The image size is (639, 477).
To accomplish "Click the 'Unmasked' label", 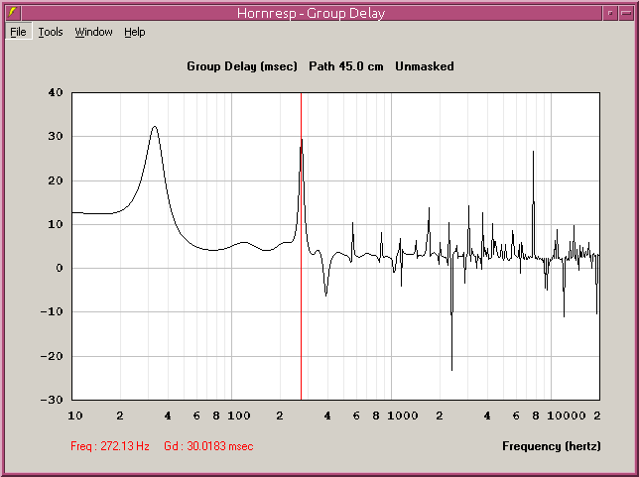I will click(x=425, y=66).
